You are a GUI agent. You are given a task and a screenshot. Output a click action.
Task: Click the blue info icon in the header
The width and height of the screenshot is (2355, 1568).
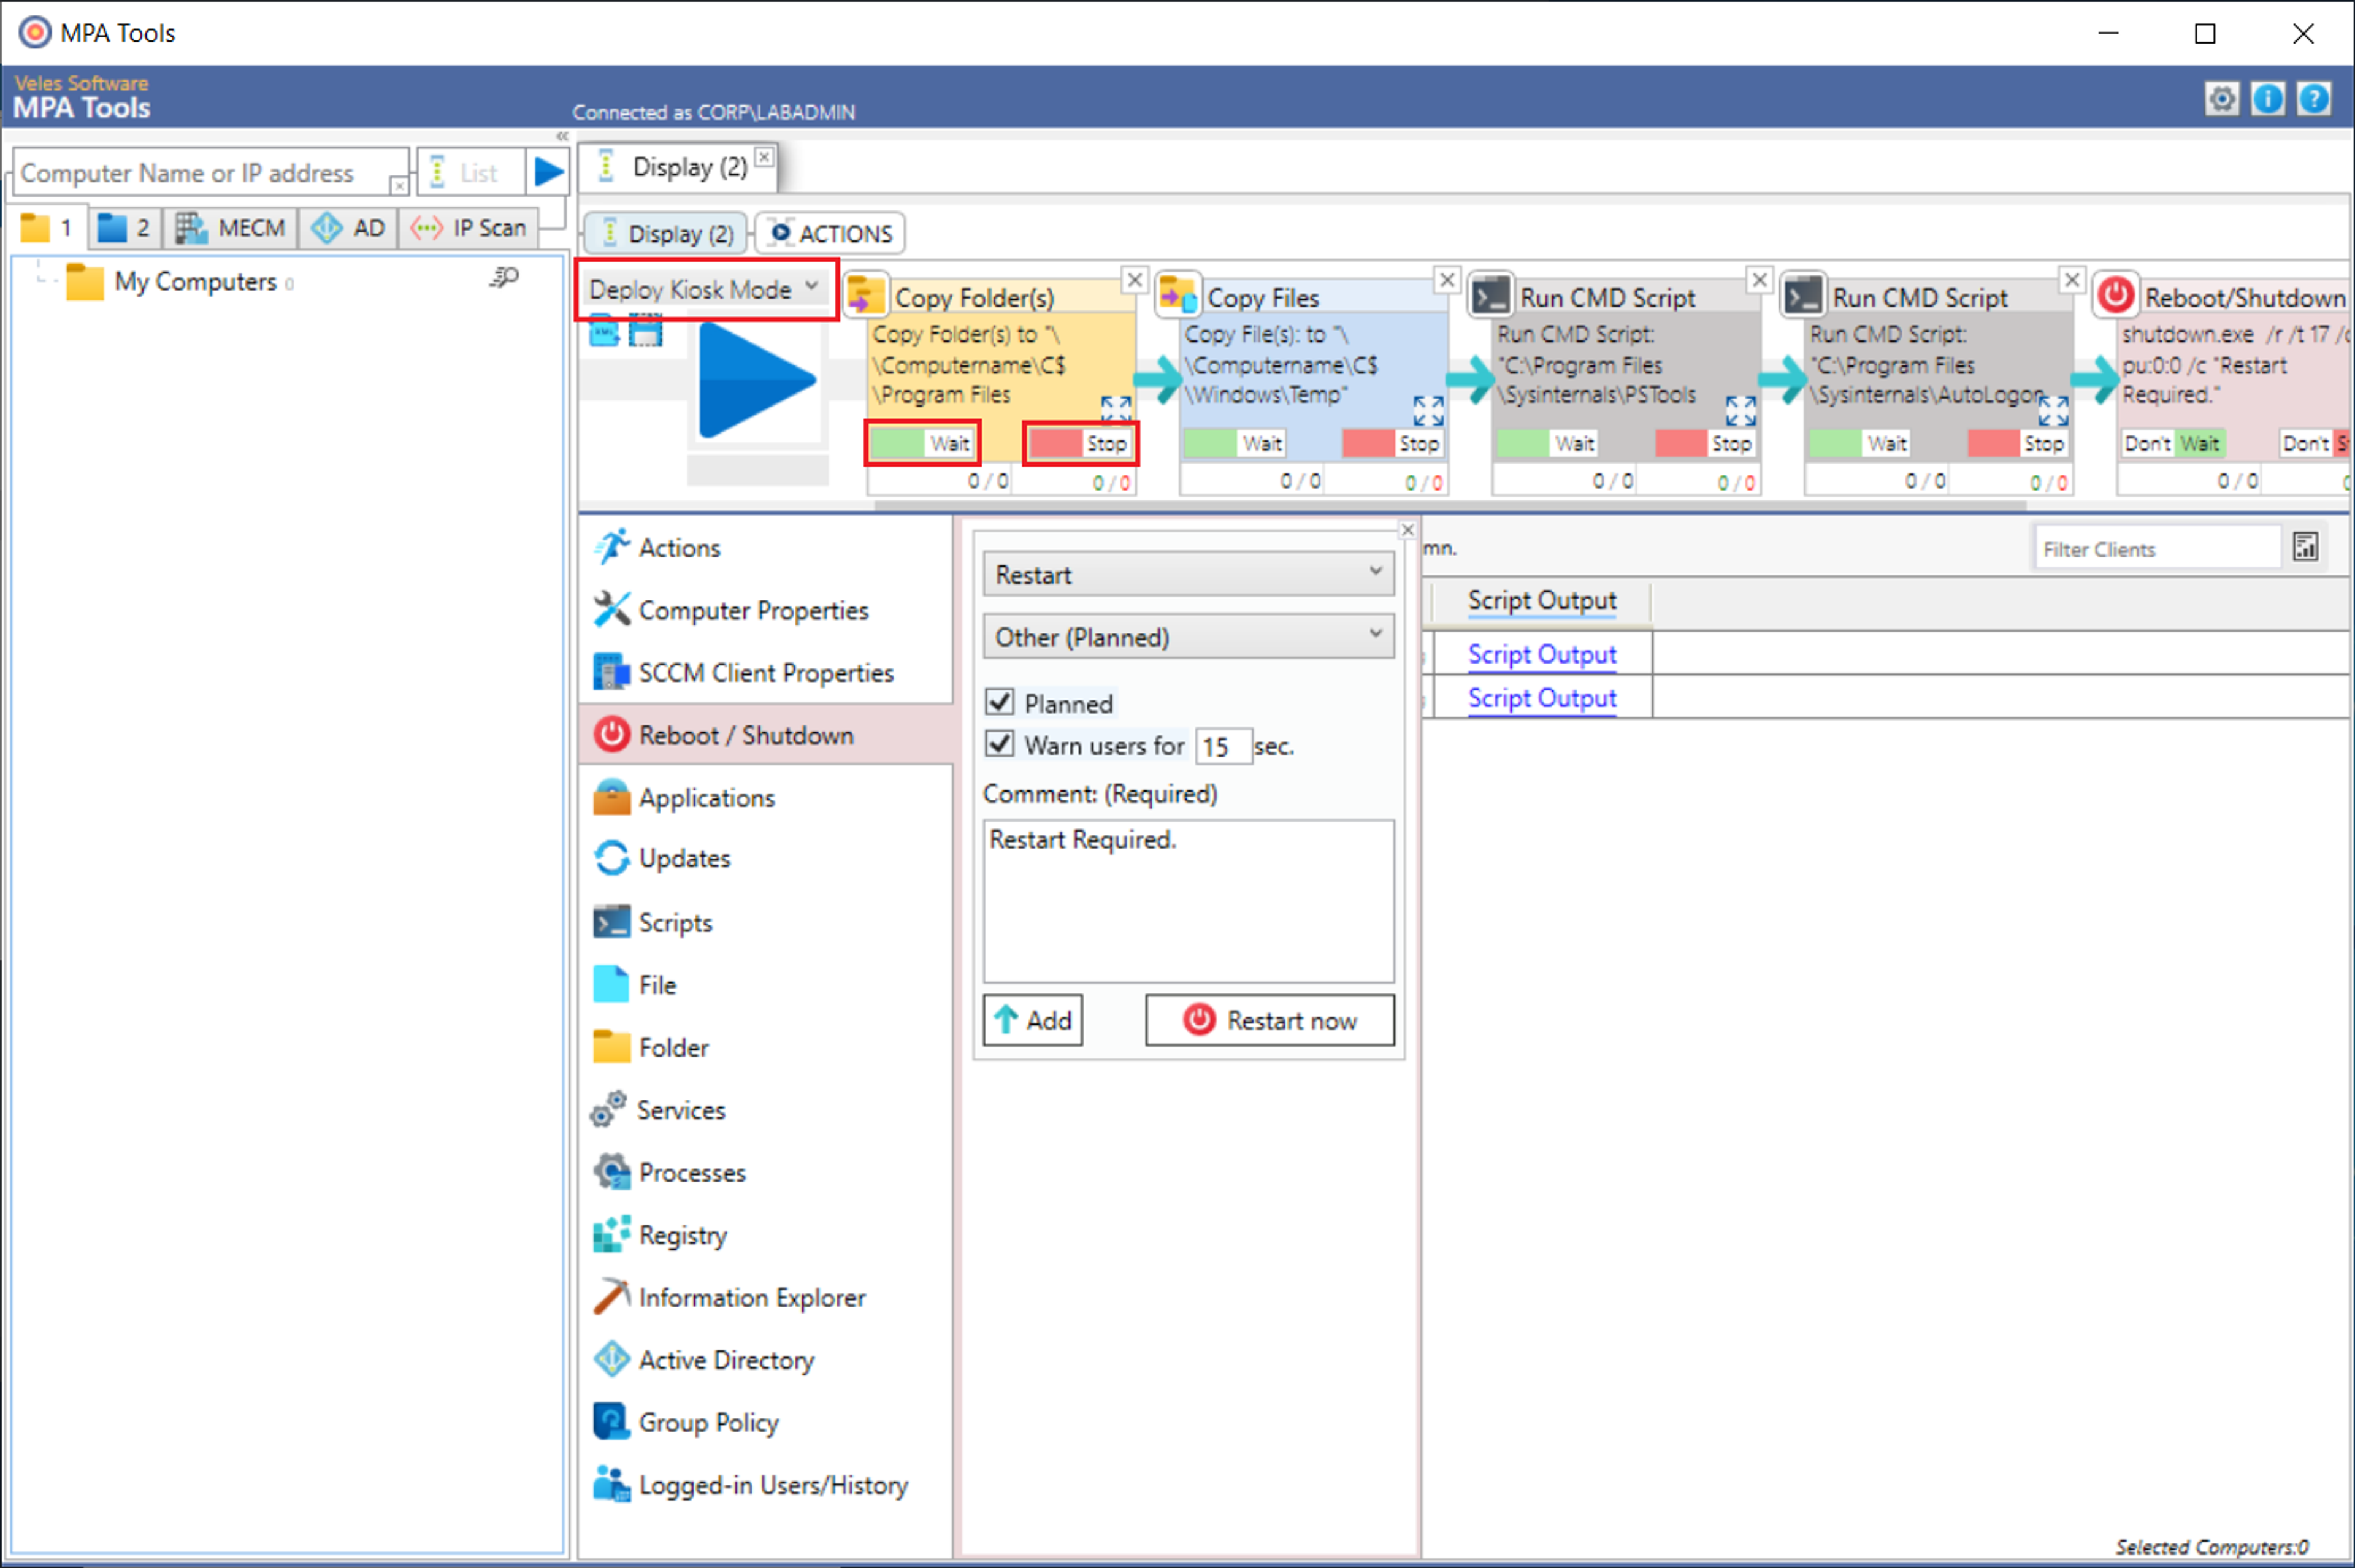[2267, 99]
